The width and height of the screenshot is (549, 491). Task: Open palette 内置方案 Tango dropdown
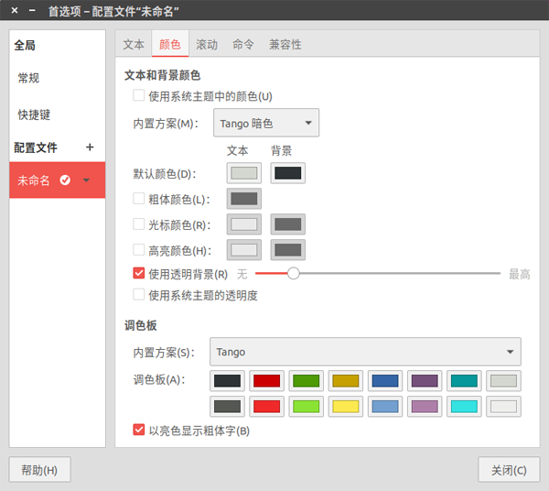365,352
